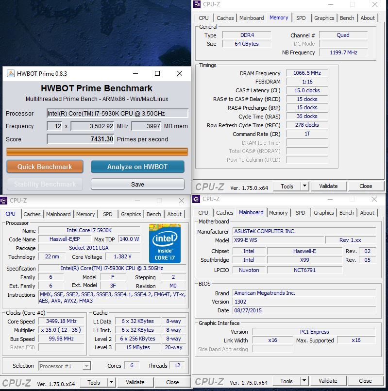Open Graphics tab in Memory window
388x391 pixels.
pos(324,18)
